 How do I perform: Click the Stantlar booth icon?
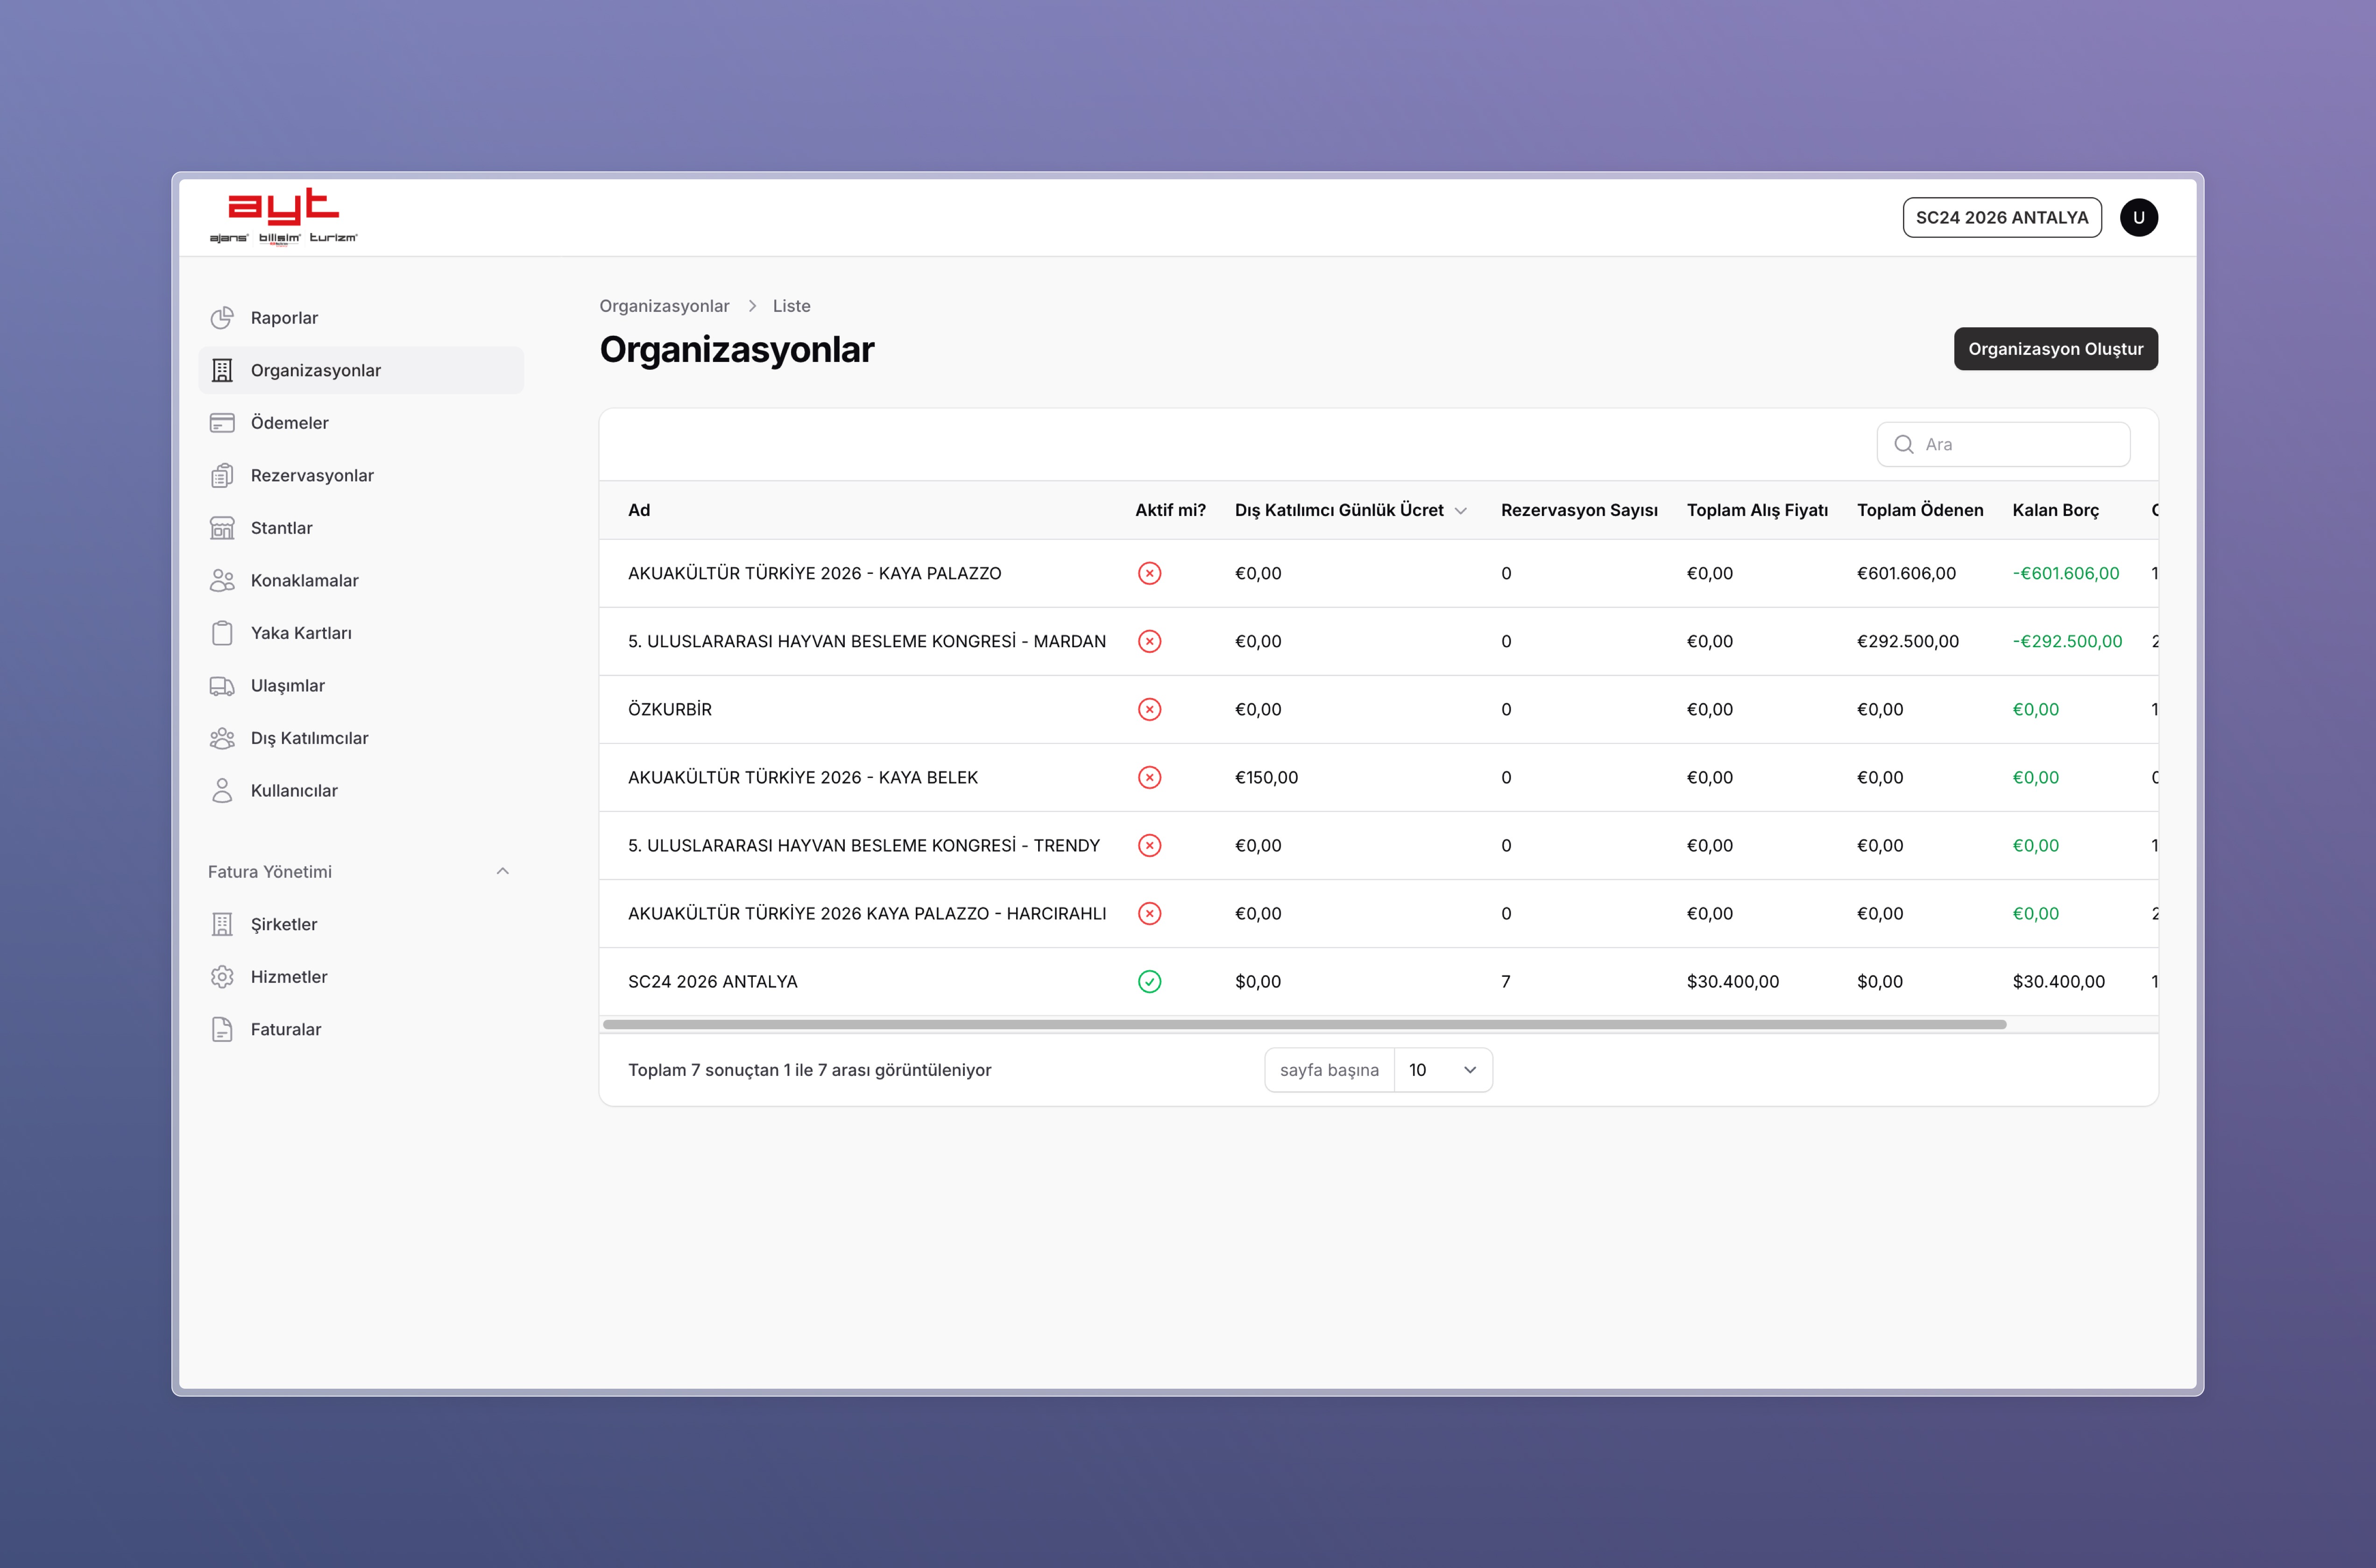click(222, 528)
